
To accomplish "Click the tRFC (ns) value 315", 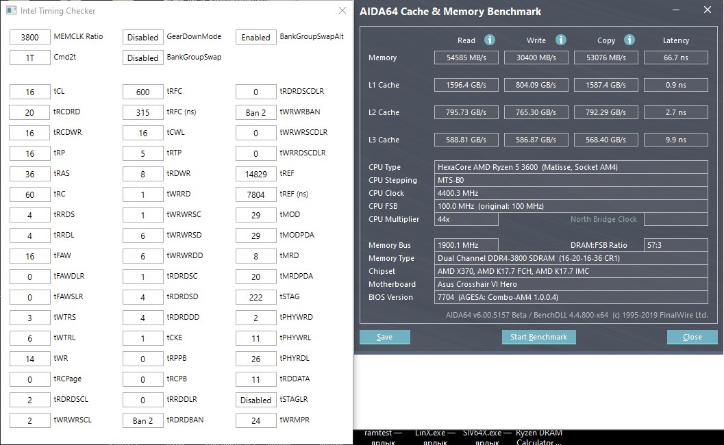I will 142,113.
